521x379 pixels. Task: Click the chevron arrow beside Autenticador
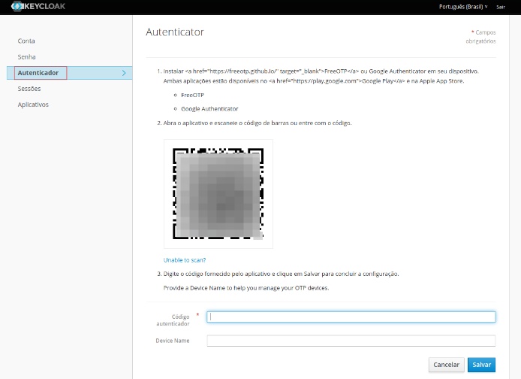coord(124,73)
